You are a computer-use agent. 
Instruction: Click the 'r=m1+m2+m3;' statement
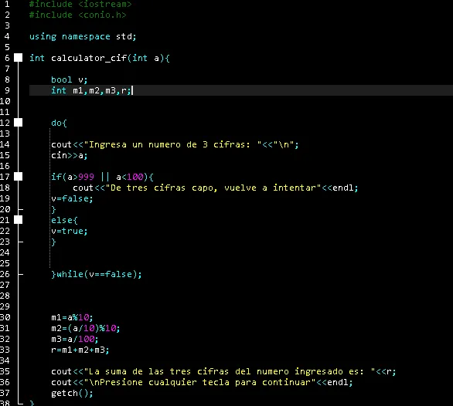[80, 350]
